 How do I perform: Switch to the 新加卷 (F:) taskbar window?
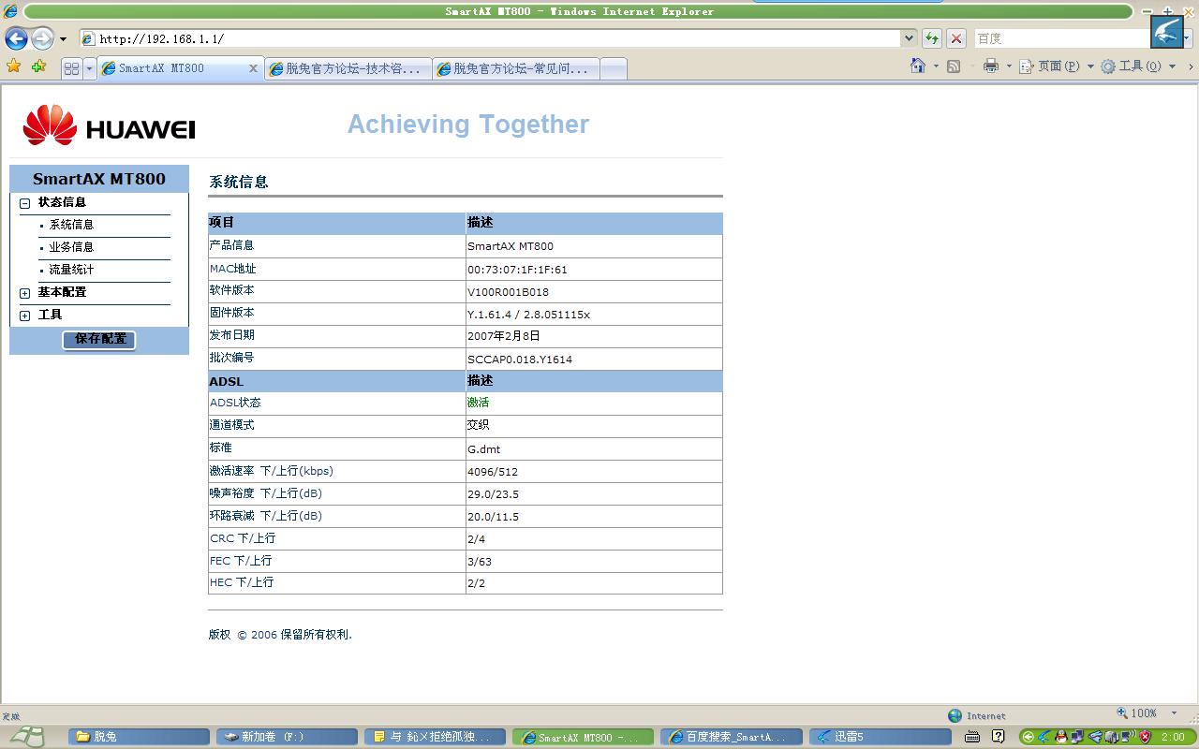287,737
